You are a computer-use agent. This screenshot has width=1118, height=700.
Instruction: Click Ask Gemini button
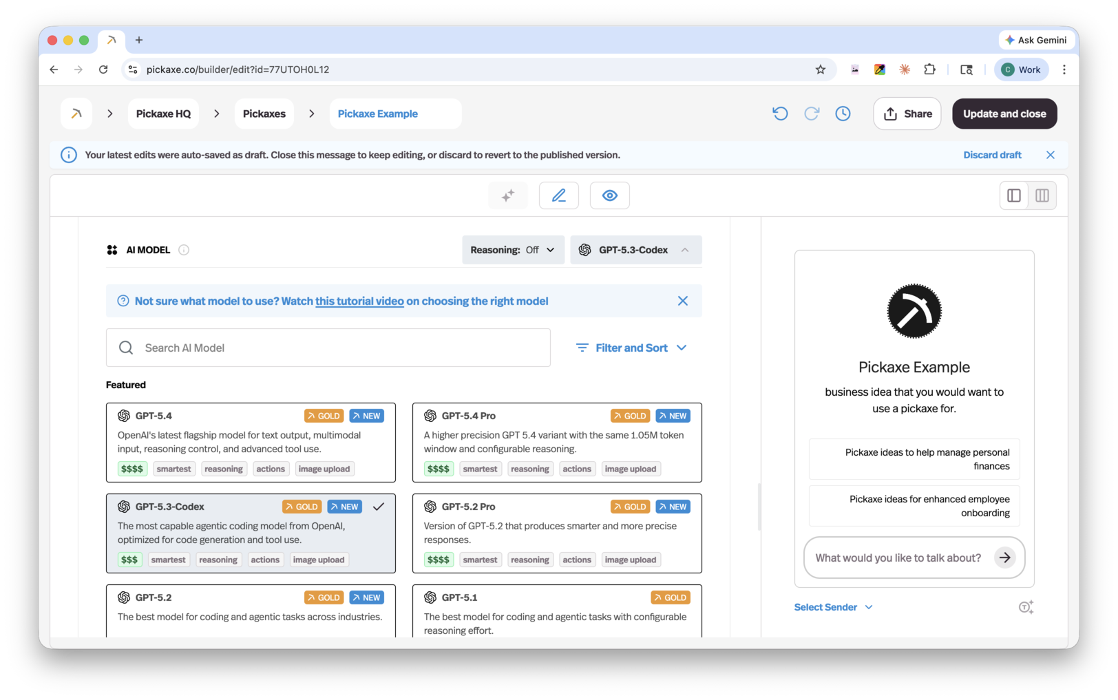coord(1036,40)
